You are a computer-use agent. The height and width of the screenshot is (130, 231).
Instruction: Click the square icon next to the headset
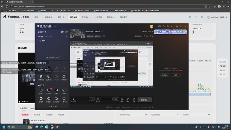click(167, 26)
